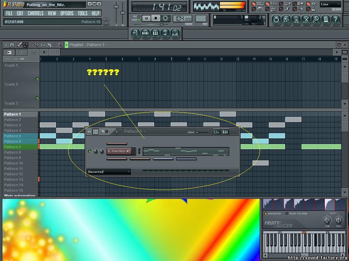Select Pattern 1 in the pattern list
Screen dimensions: 349x261
[x=21, y=114]
